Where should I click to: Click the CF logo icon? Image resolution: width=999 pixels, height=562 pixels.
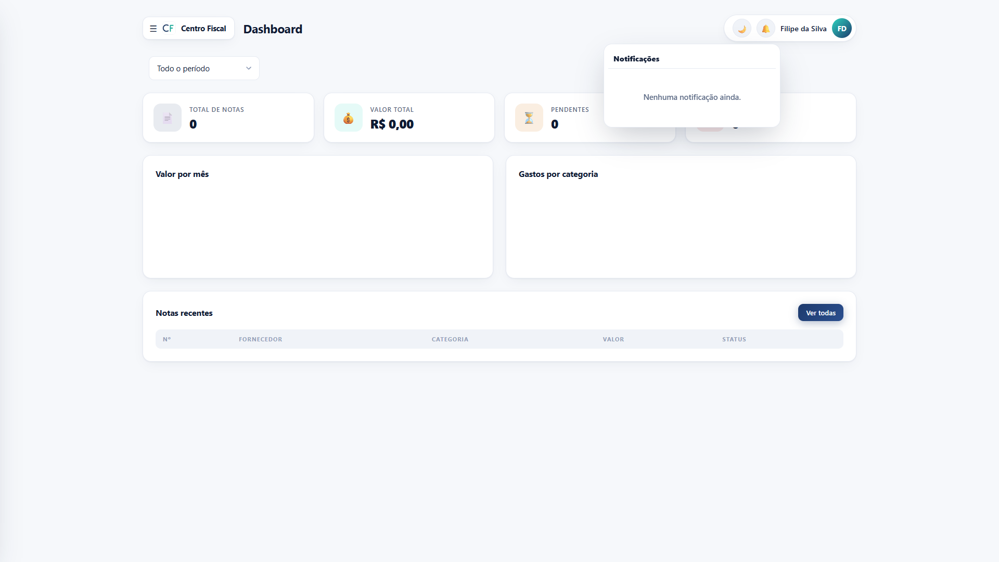168,29
